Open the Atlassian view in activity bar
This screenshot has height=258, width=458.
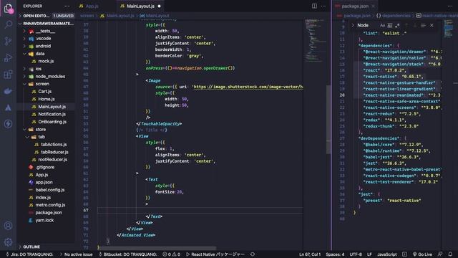pyautogui.click(x=8, y=107)
